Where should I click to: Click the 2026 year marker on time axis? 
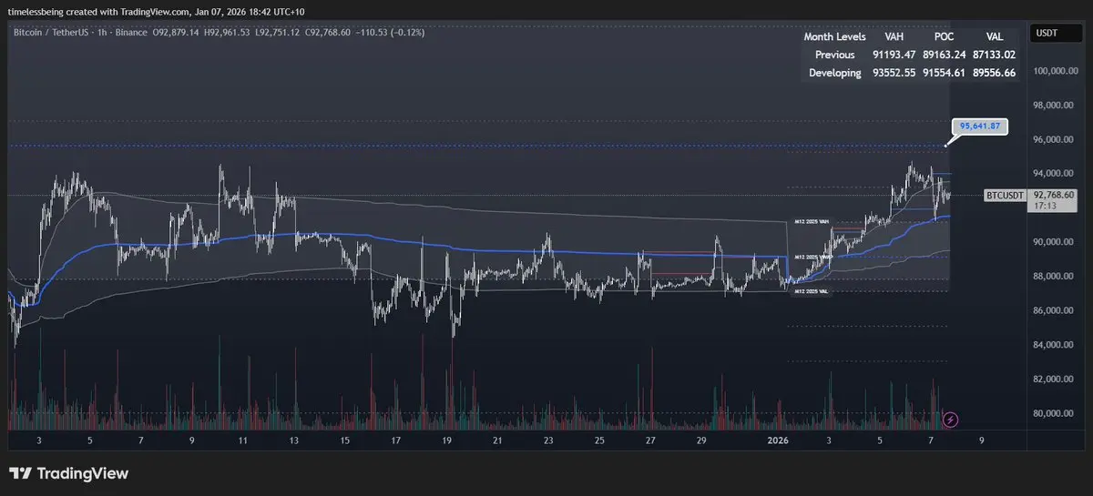pyautogui.click(x=778, y=440)
